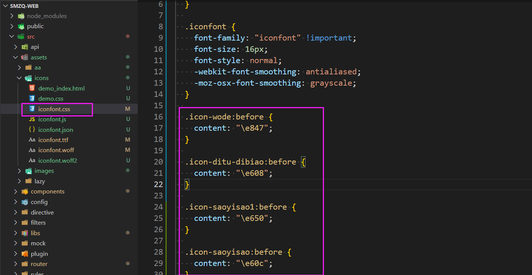Open iconfont.js file

pos(52,119)
